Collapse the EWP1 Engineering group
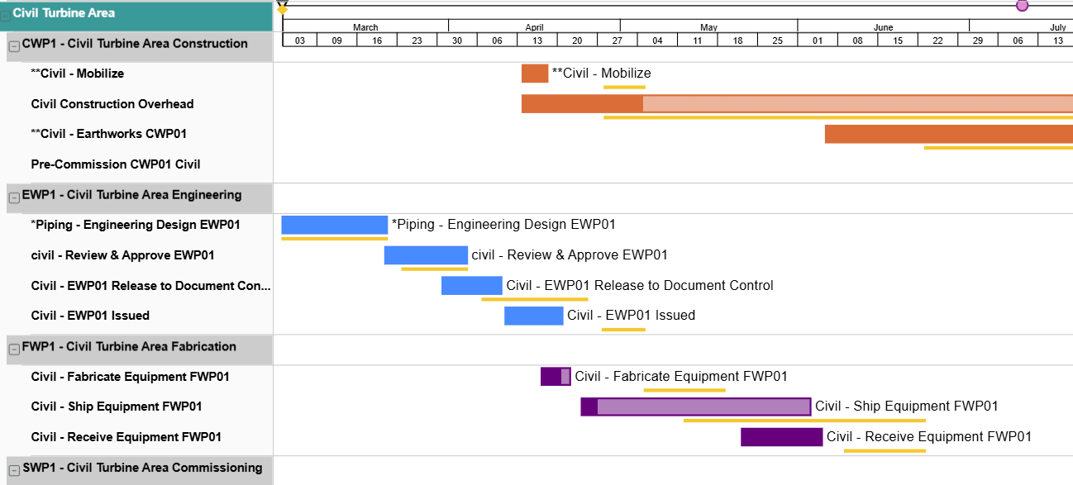The height and width of the screenshot is (485, 1073). 14,197
